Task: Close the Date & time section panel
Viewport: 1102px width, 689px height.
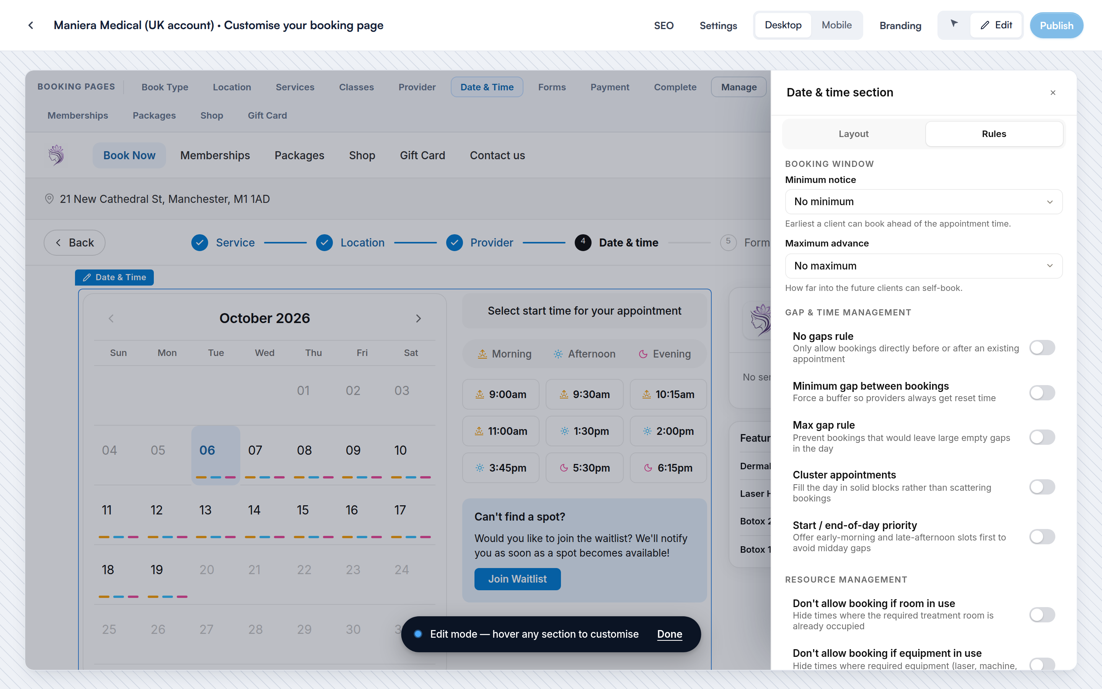Action: pos(1052,93)
